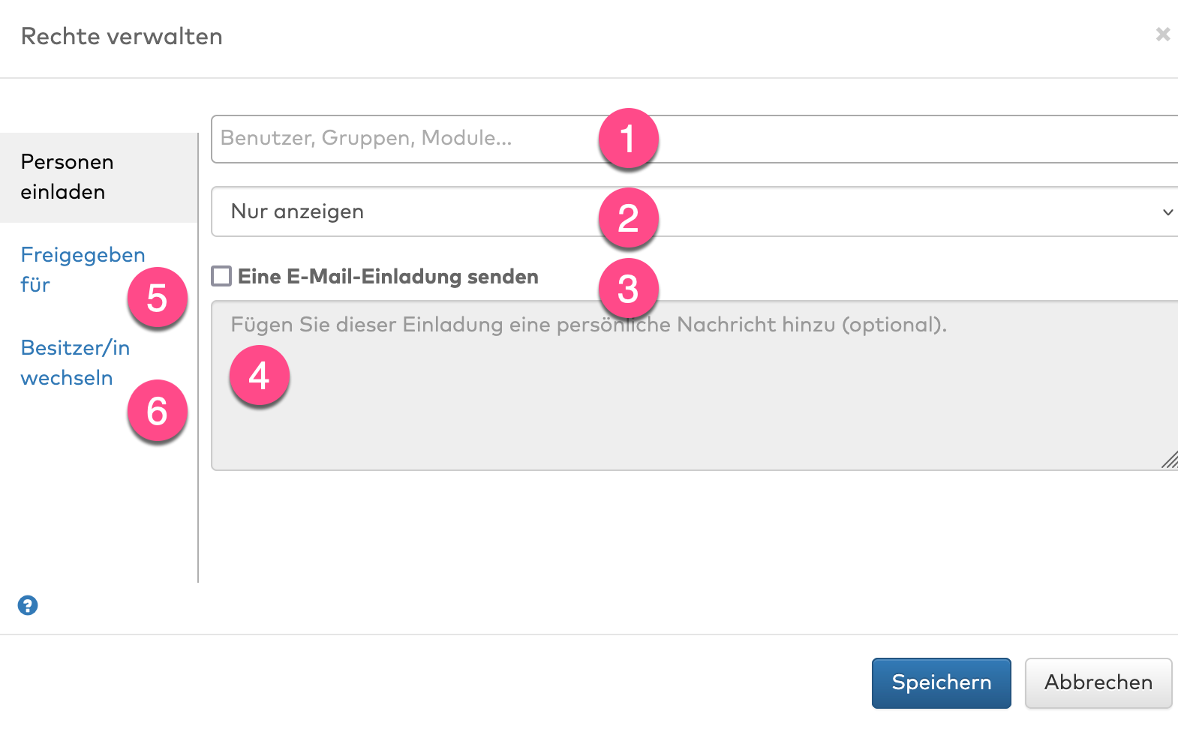Click into the personal message text area
The height and width of the screenshot is (750, 1178).
pos(675,405)
